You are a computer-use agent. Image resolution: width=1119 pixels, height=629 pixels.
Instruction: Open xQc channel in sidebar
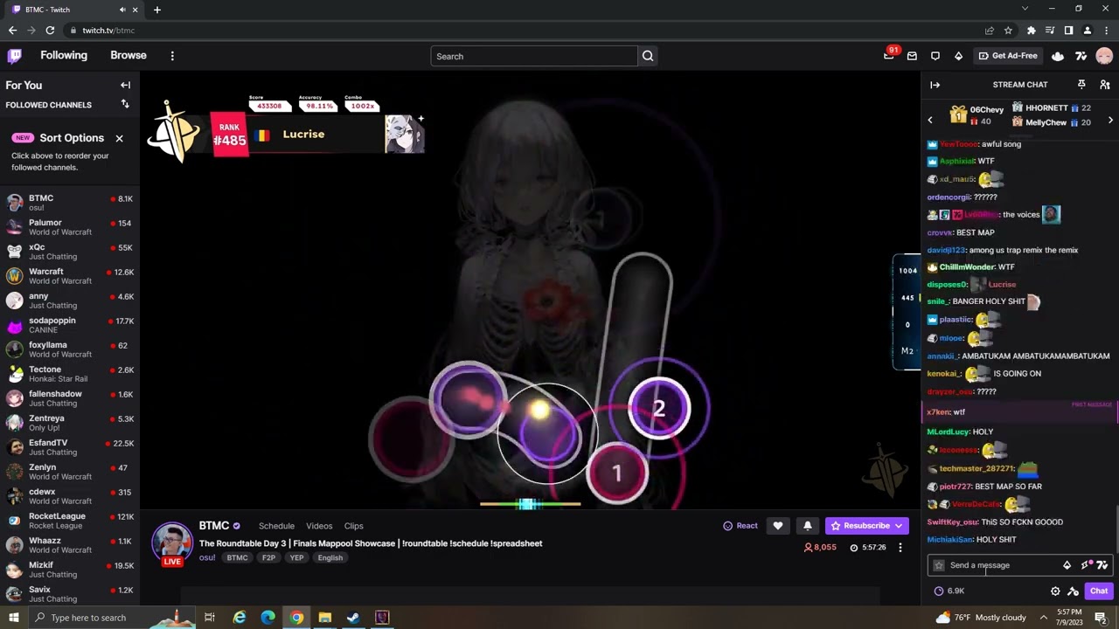(x=70, y=252)
